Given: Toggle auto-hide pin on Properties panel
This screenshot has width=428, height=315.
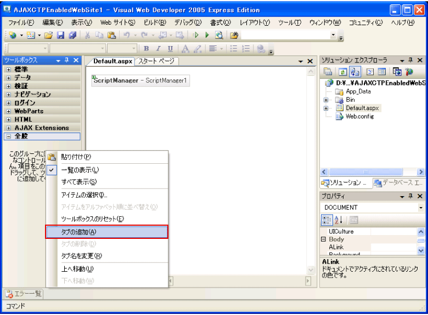Looking at the screenshot, I should tap(410, 196).
